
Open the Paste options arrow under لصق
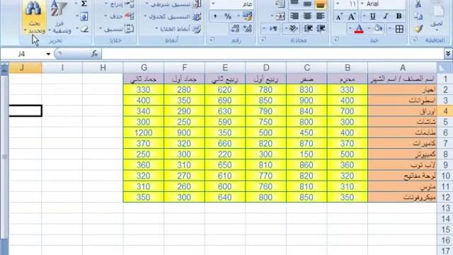click(437, 30)
